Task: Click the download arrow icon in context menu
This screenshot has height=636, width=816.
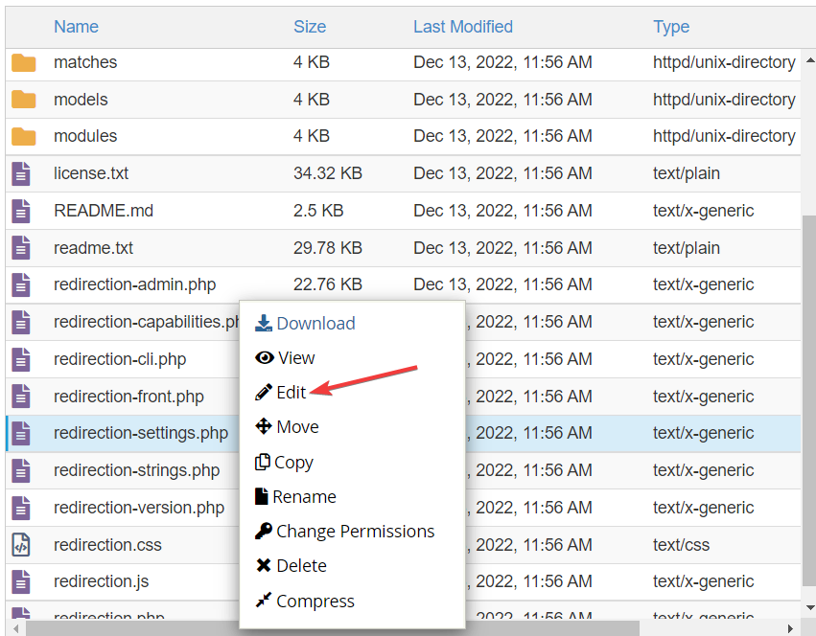Action: pyautogui.click(x=263, y=323)
